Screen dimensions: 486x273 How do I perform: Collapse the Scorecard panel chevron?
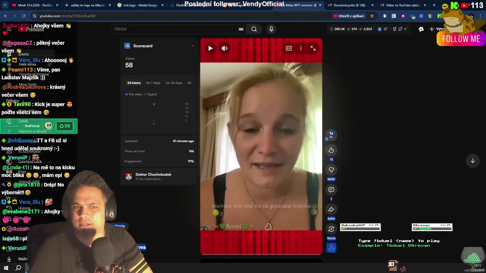[193, 46]
